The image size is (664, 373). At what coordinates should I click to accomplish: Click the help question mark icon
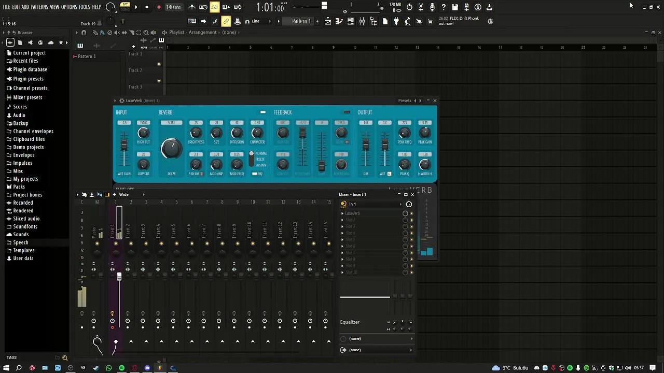coord(444,7)
